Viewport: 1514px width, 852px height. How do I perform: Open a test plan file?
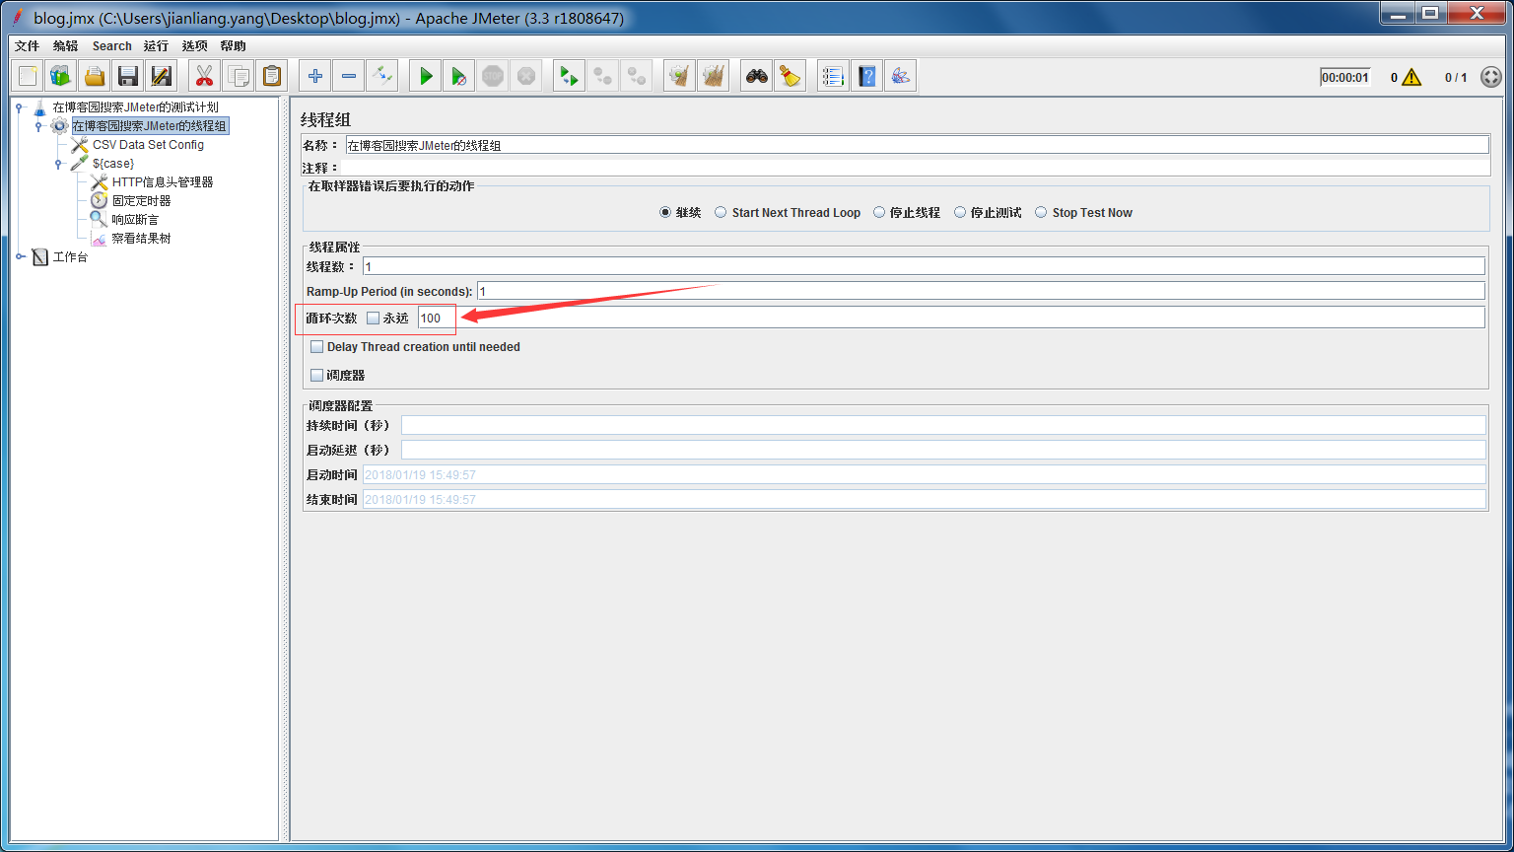(94, 76)
